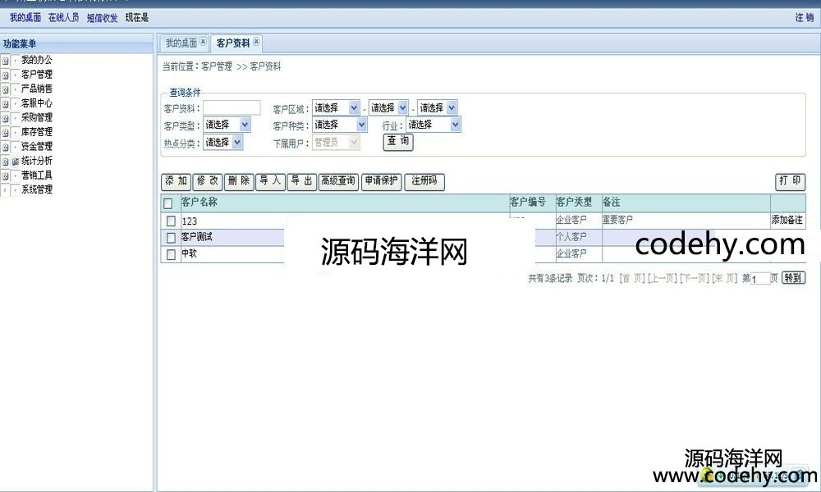Open 短信收发 in top navigation
The height and width of the screenshot is (492, 821).
[x=102, y=18]
